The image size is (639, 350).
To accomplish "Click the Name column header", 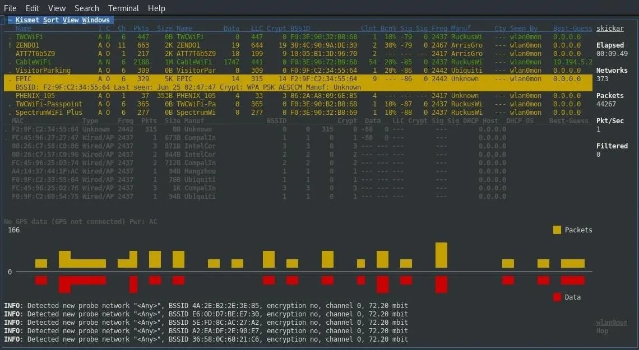I will [x=23, y=29].
